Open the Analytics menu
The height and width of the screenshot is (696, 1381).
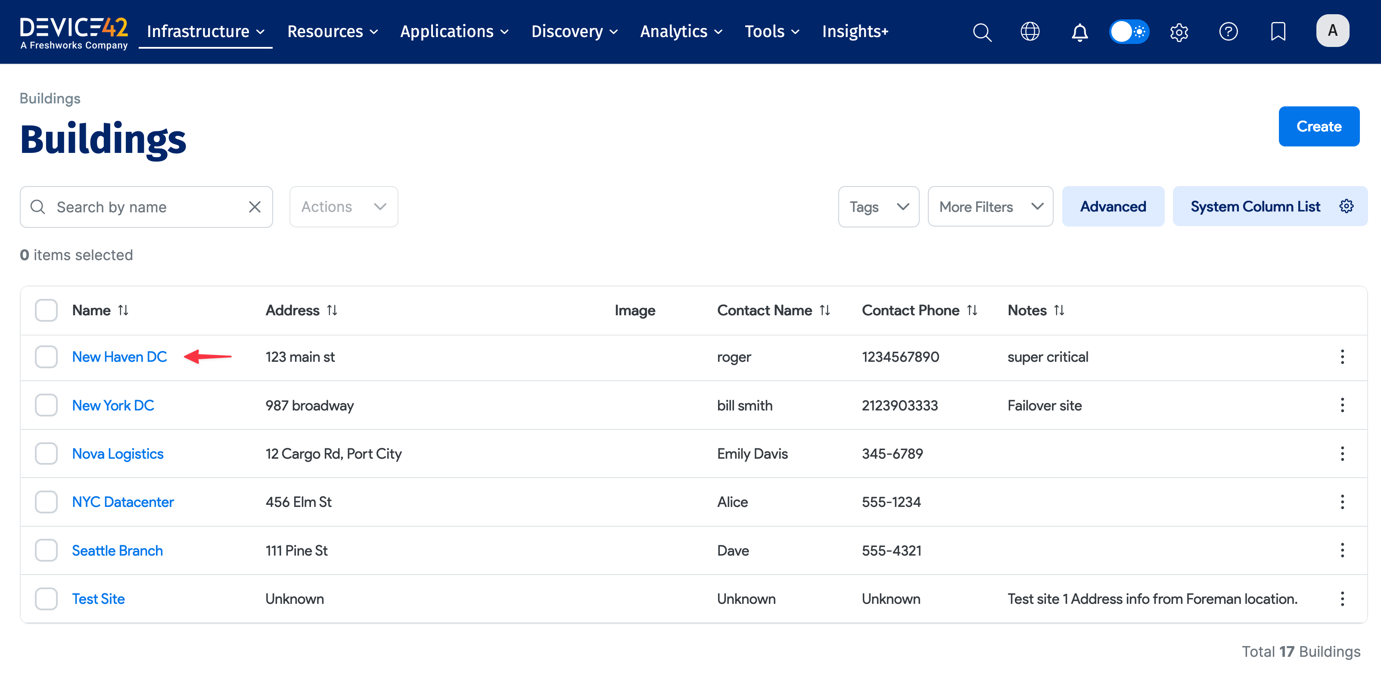[681, 31]
